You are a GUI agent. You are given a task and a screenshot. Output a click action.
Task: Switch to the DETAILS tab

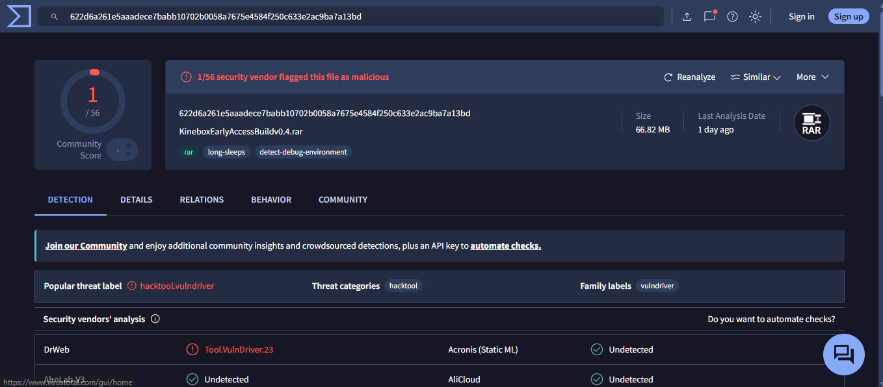[137, 199]
